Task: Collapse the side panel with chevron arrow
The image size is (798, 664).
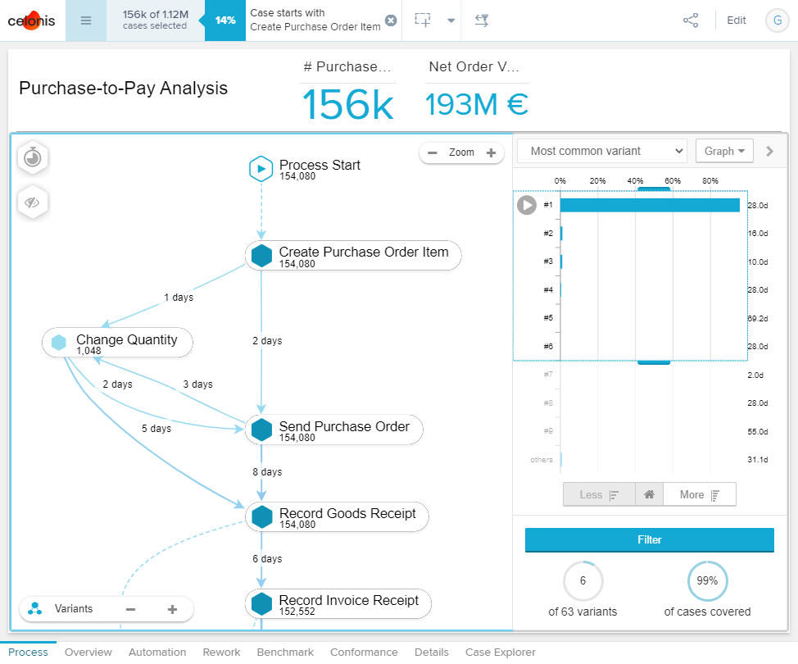Action: [769, 151]
